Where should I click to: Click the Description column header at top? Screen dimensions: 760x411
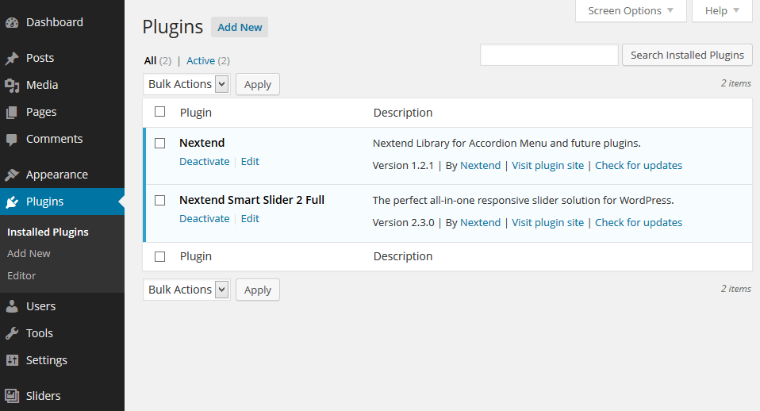point(403,113)
